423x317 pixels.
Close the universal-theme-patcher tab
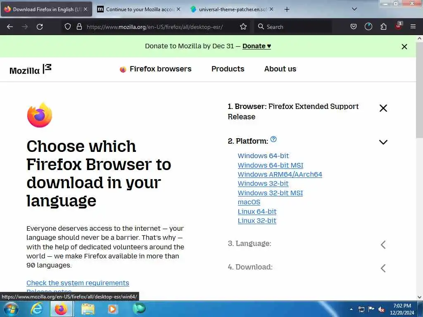coord(271,9)
